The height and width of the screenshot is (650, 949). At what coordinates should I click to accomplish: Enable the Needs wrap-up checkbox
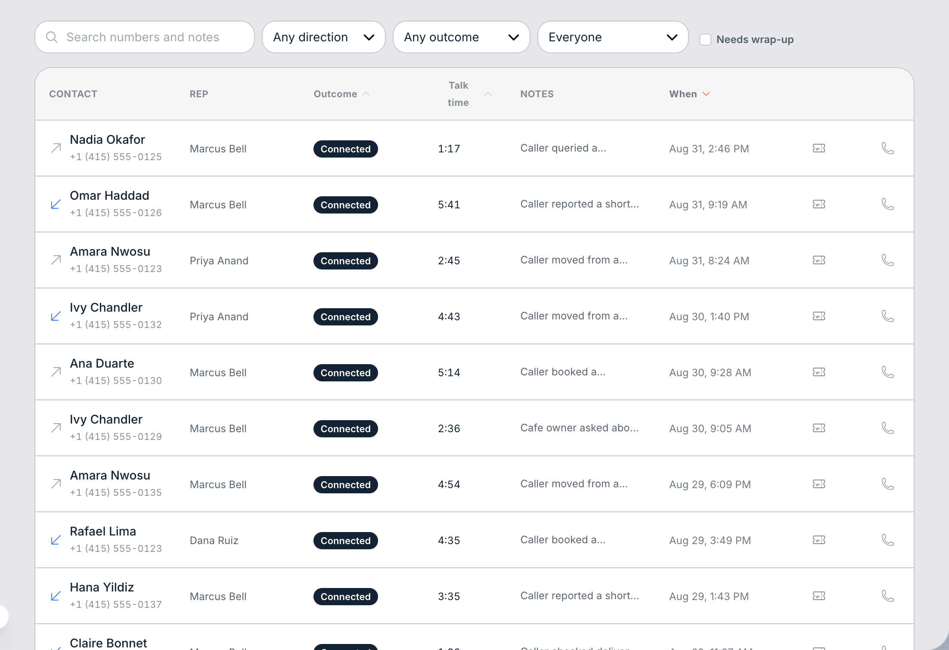(x=705, y=40)
